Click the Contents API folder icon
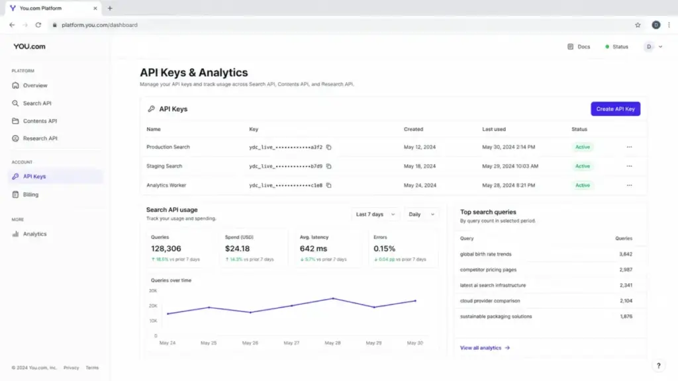The height and width of the screenshot is (381, 678). pos(16,121)
